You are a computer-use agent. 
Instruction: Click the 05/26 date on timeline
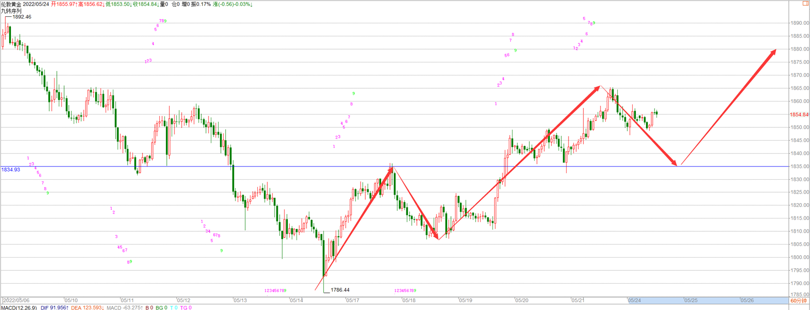coord(747,300)
